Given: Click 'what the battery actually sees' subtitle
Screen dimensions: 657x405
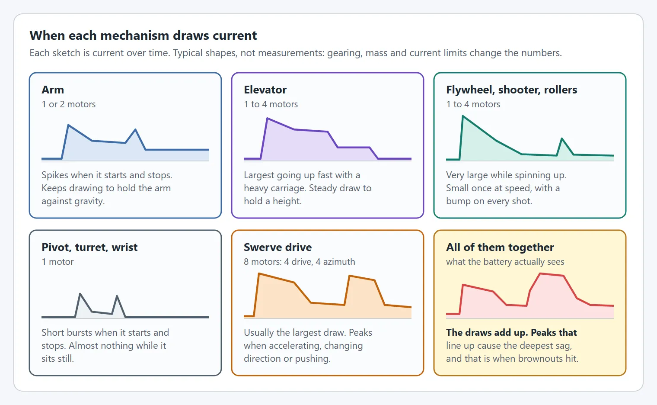Looking at the screenshot, I should [x=505, y=262].
